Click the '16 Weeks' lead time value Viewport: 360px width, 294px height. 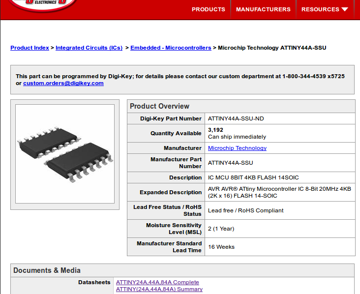pos(221,247)
